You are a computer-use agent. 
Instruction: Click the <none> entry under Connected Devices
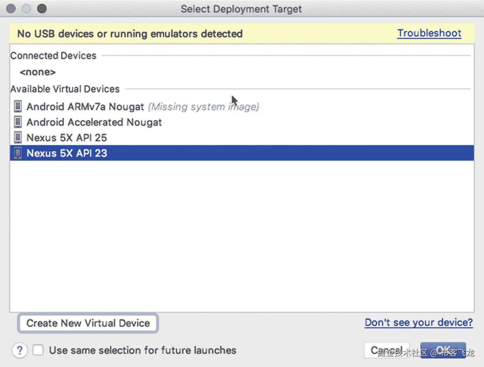pos(38,72)
